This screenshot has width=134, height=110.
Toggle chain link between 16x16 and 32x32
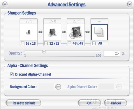[x=40, y=32]
